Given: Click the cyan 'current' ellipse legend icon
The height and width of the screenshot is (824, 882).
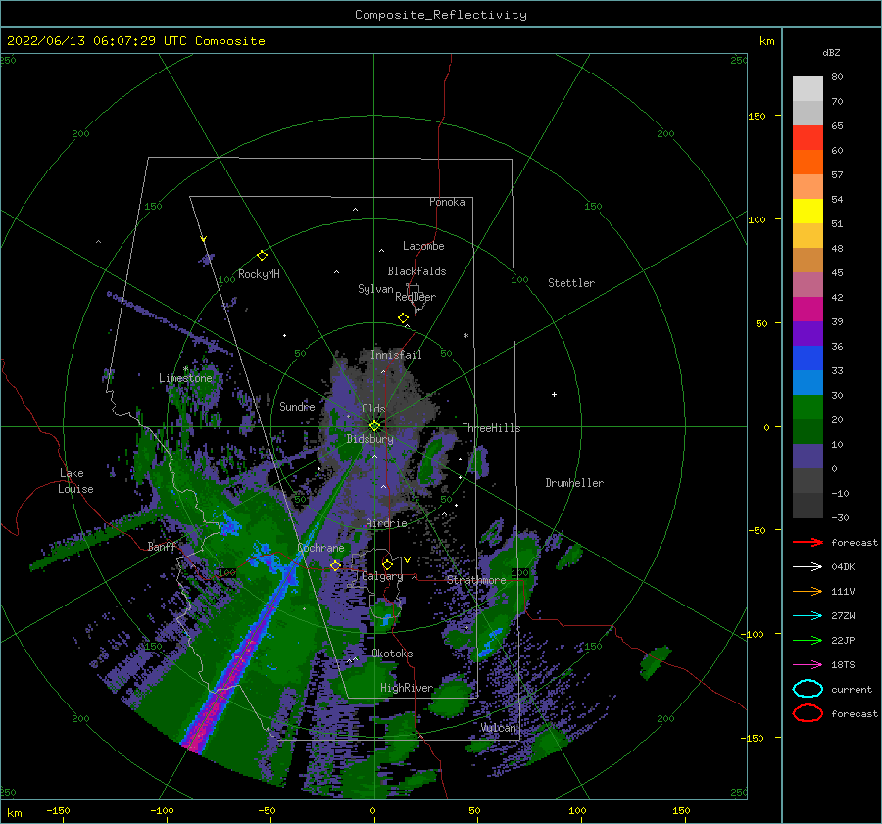Looking at the screenshot, I should (808, 689).
